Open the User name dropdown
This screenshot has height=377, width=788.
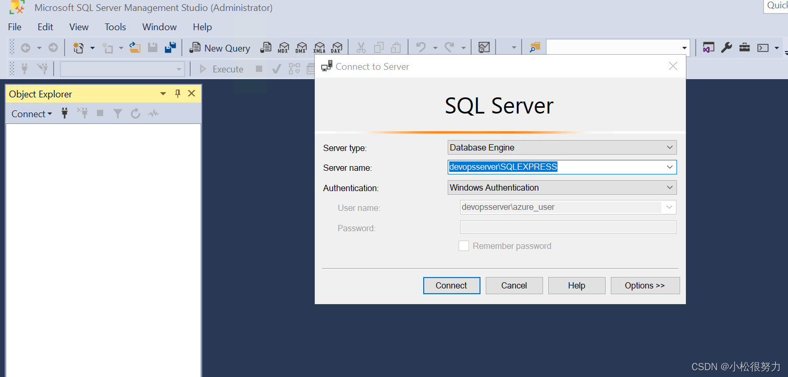(670, 207)
